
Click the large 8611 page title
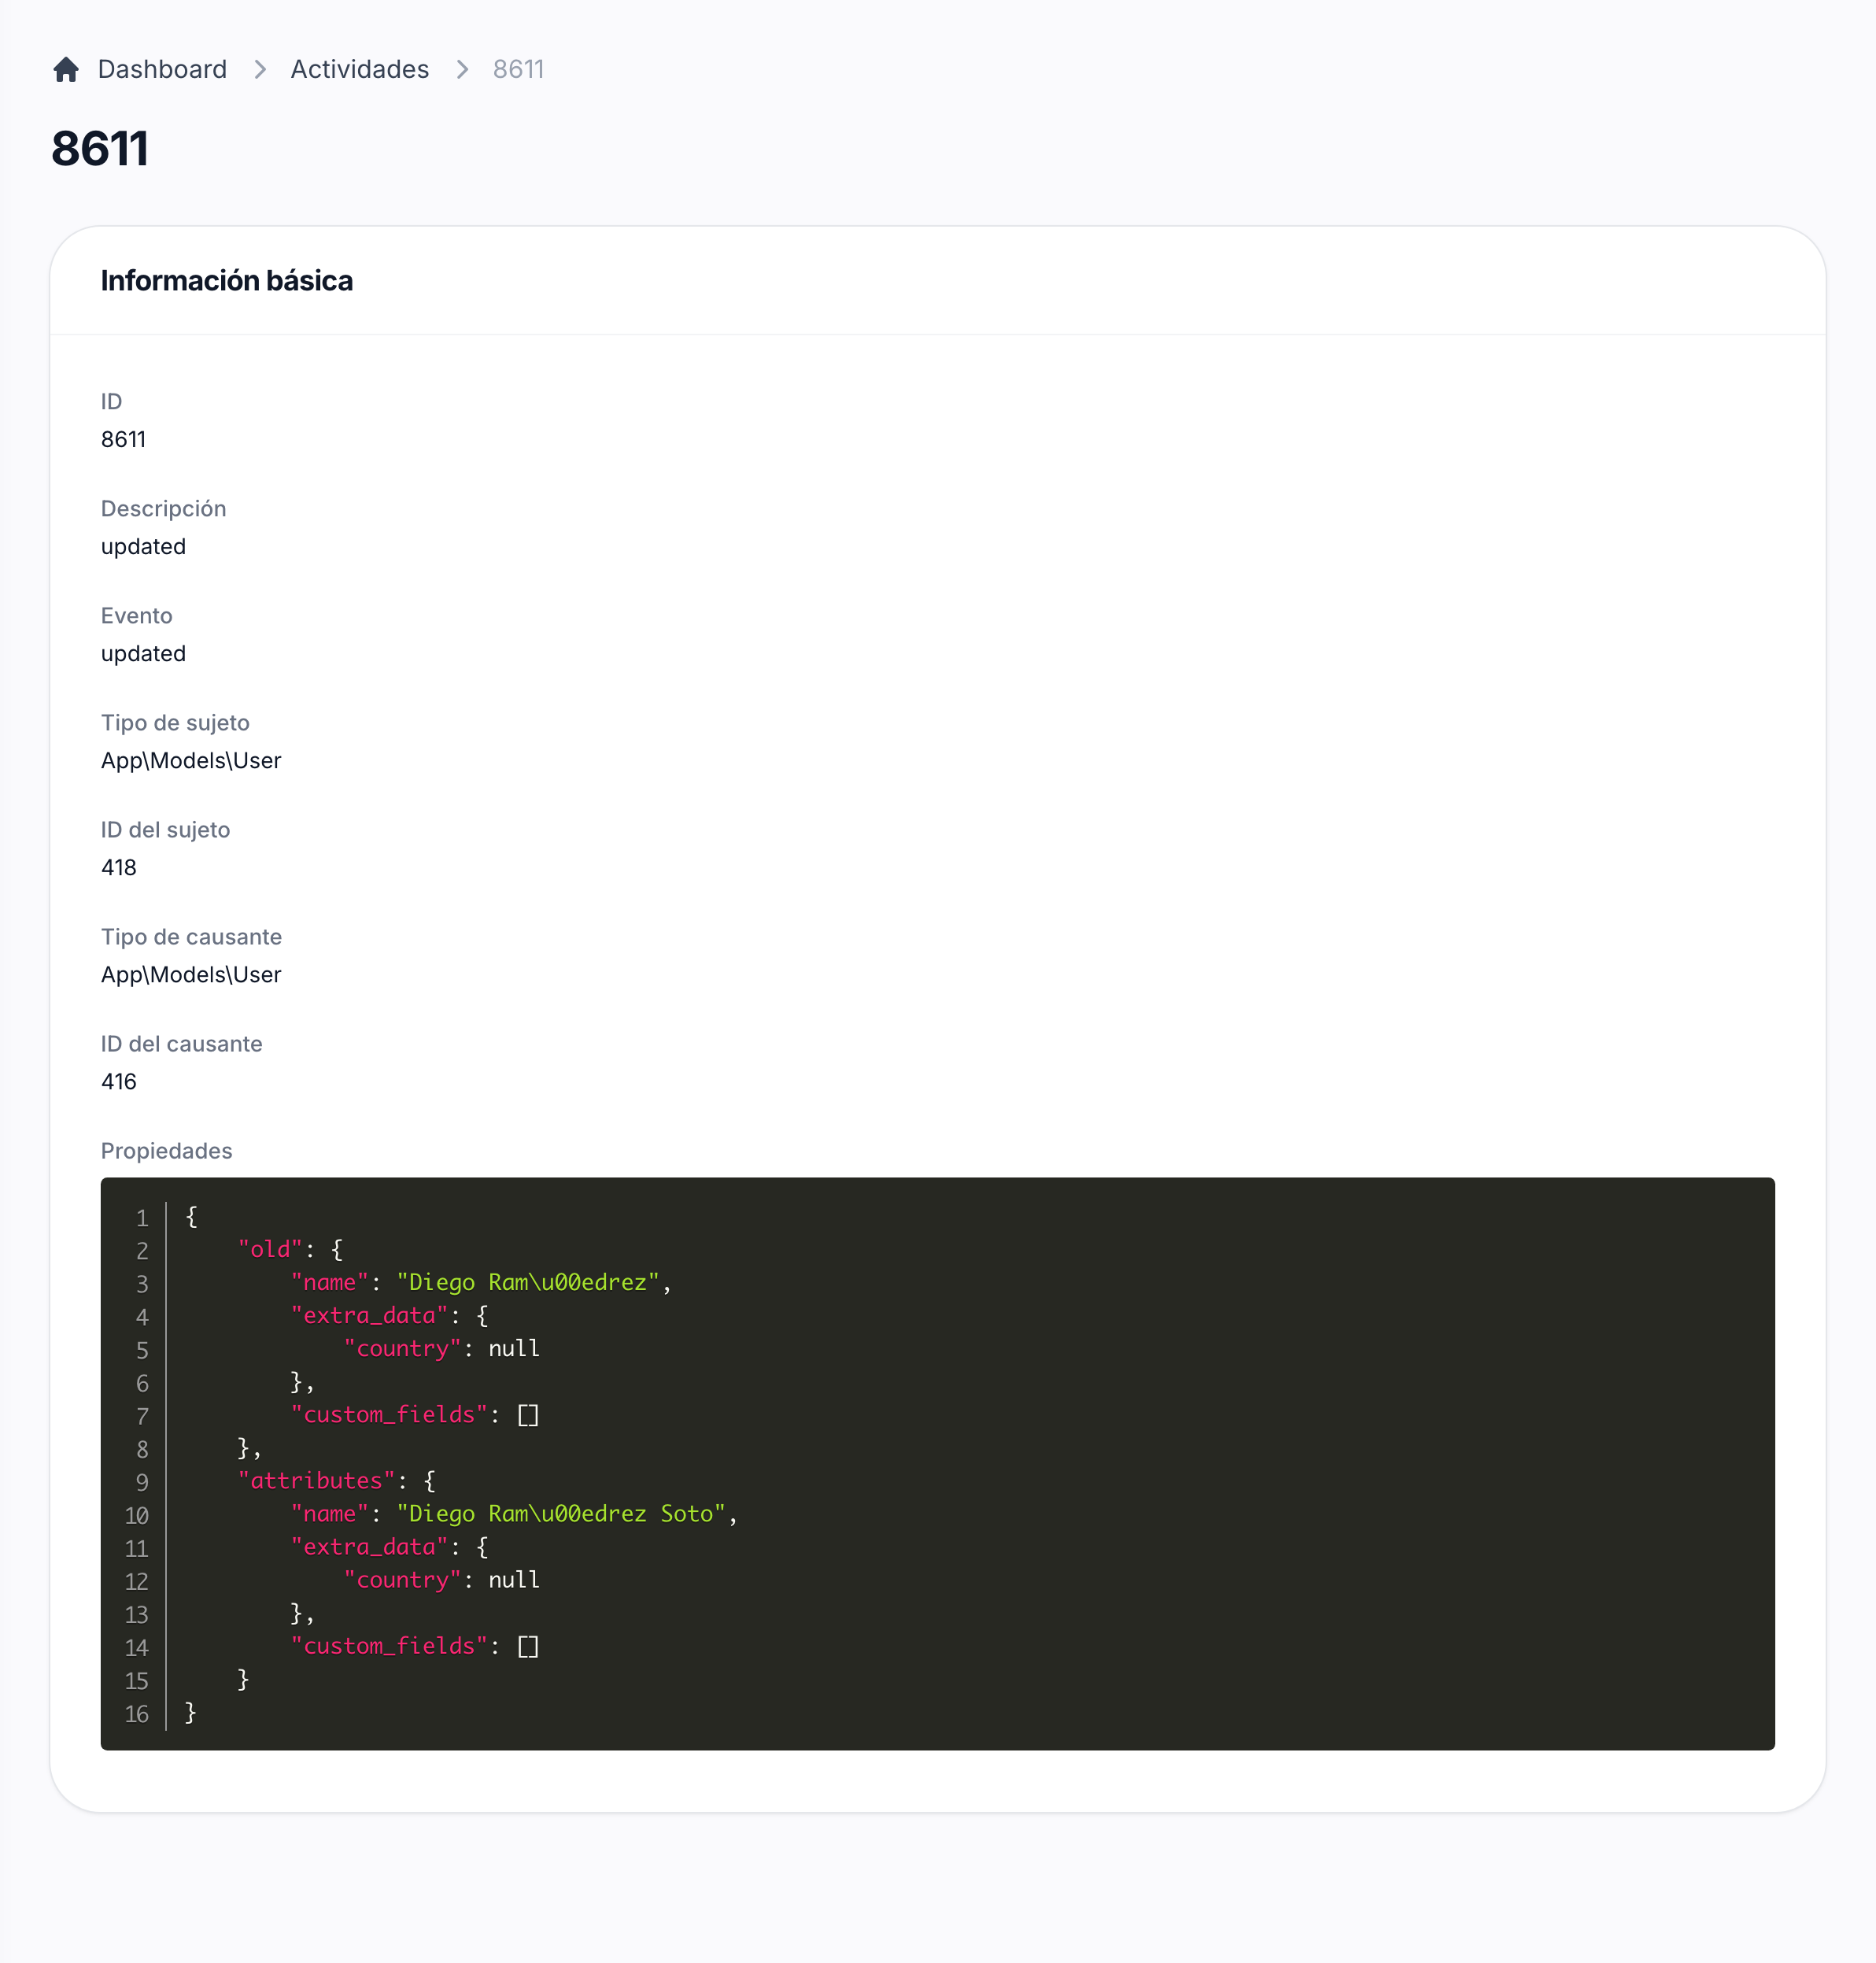tap(100, 149)
